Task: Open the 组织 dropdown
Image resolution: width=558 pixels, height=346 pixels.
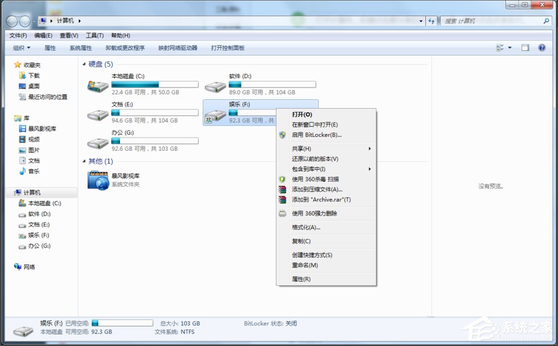Action: pos(21,48)
